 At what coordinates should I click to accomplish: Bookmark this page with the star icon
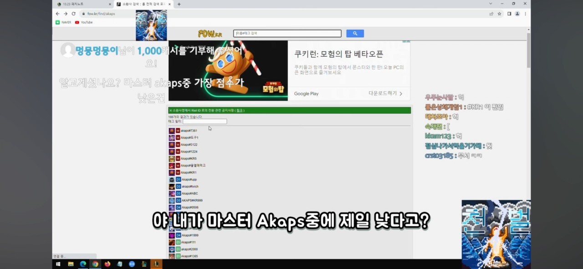click(x=499, y=14)
